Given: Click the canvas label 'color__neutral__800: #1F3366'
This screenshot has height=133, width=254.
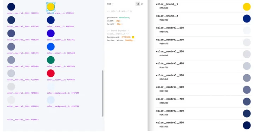Looking at the screenshot, I should pyautogui.click(x=23, y=26).
